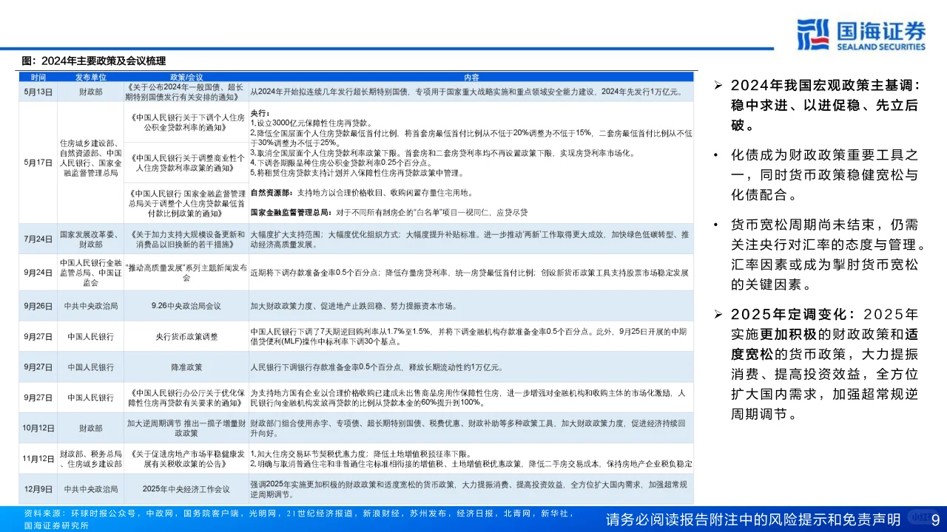
Task: Click the 央行： heading in the content column
Action: (260, 112)
